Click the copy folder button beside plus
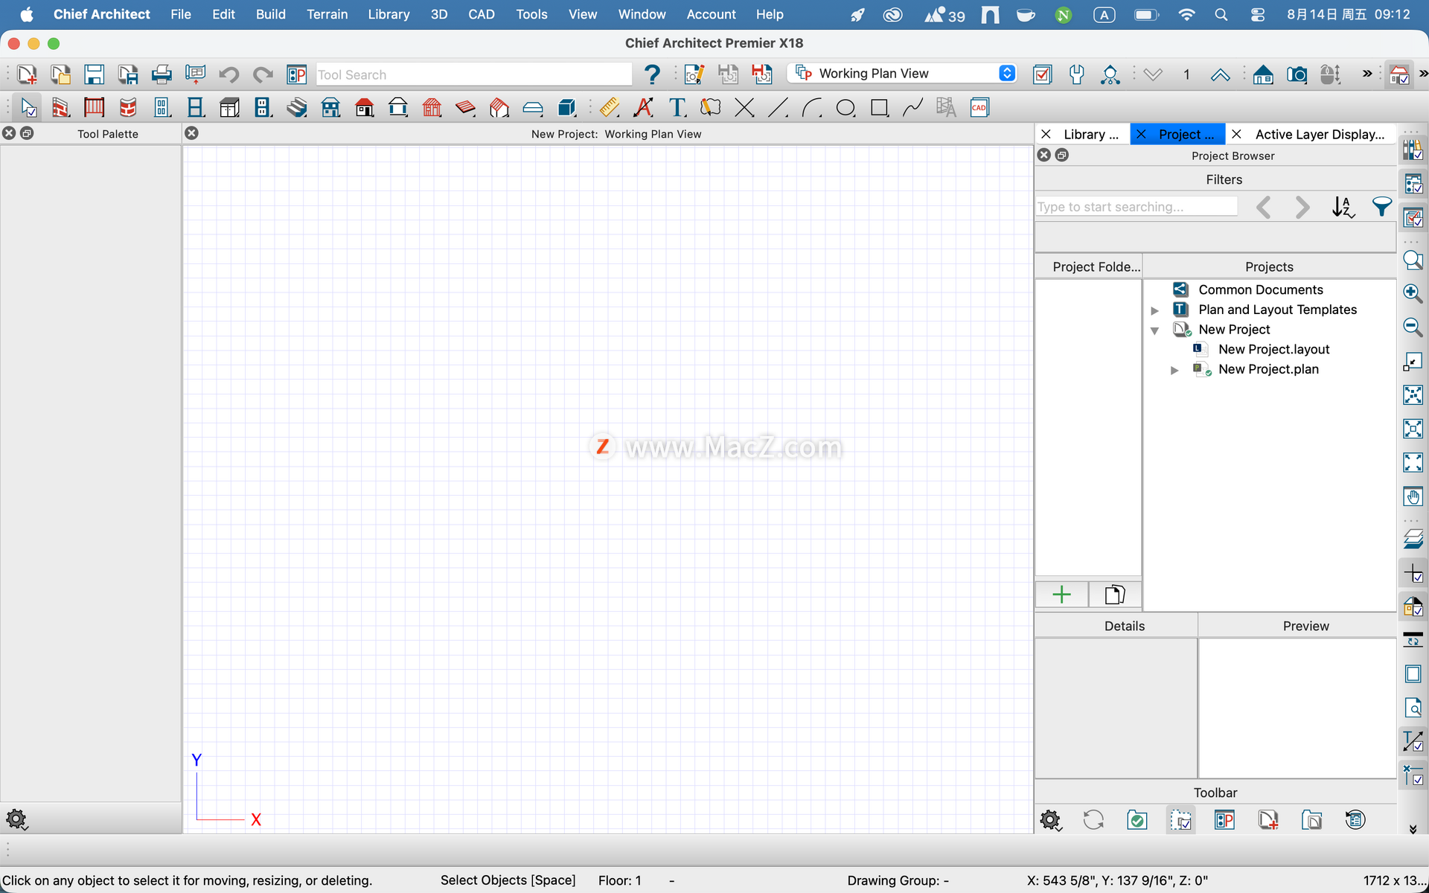The image size is (1429, 893). pos(1114,595)
